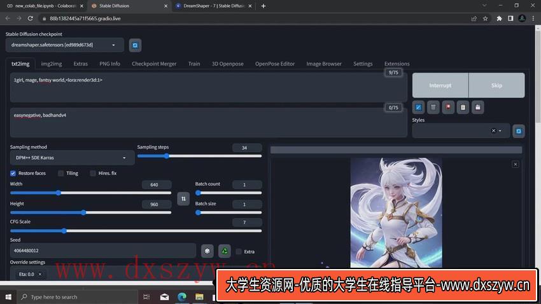The height and width of the screenshot is (304, 541).
Task: Click the negative prompt text box
Action: pos(208,122)
